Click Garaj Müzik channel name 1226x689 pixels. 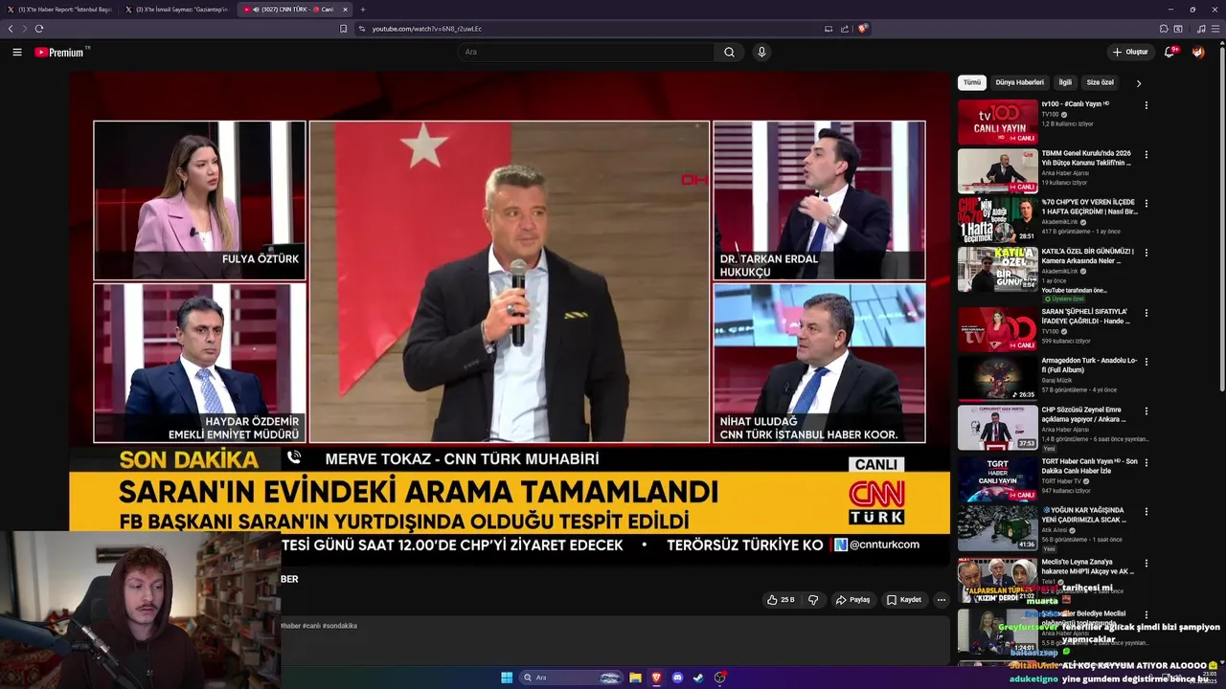point(1057,380)
